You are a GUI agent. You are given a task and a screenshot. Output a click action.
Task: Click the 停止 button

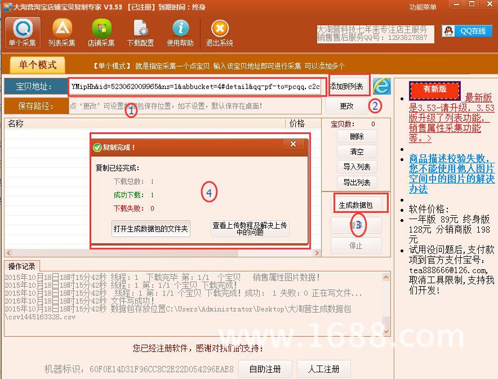click(x=356, y=246)
